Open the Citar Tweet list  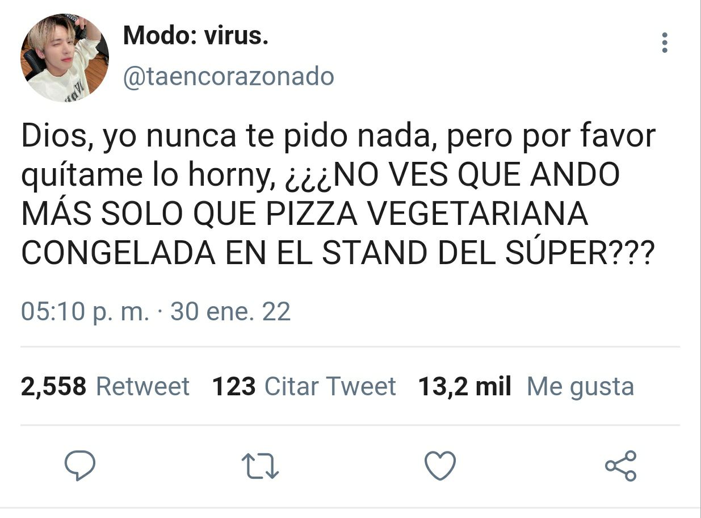(330, 387)
